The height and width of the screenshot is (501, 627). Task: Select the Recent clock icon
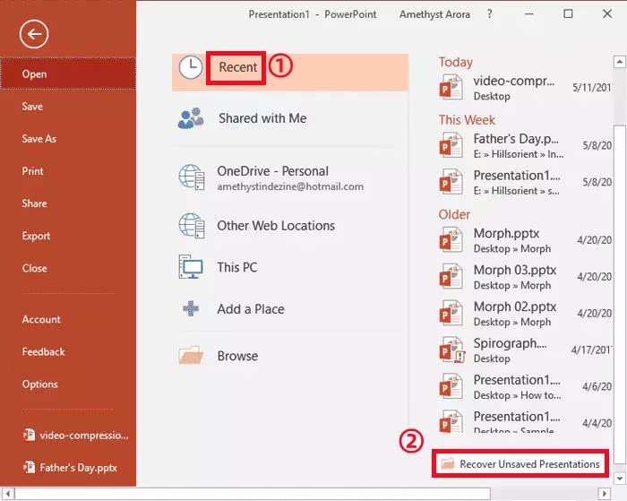pos(190,67)
